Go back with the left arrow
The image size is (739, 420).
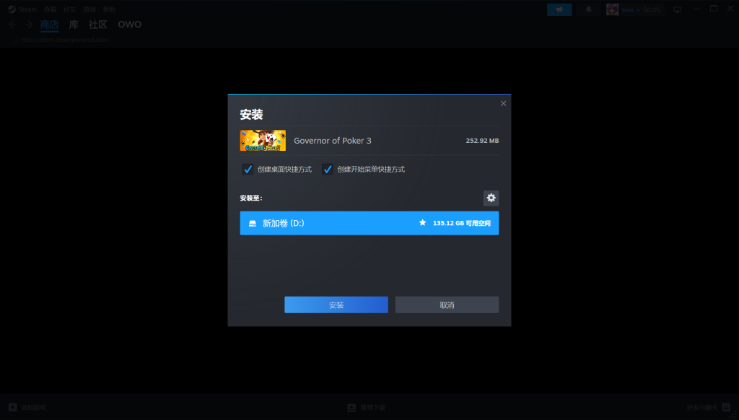[x=12, y=25]
